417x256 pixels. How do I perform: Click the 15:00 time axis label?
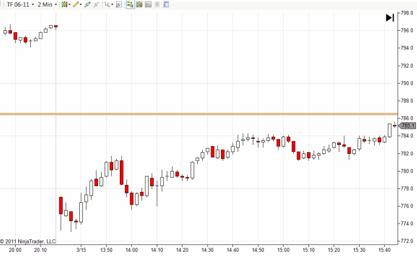pos(283,250)
